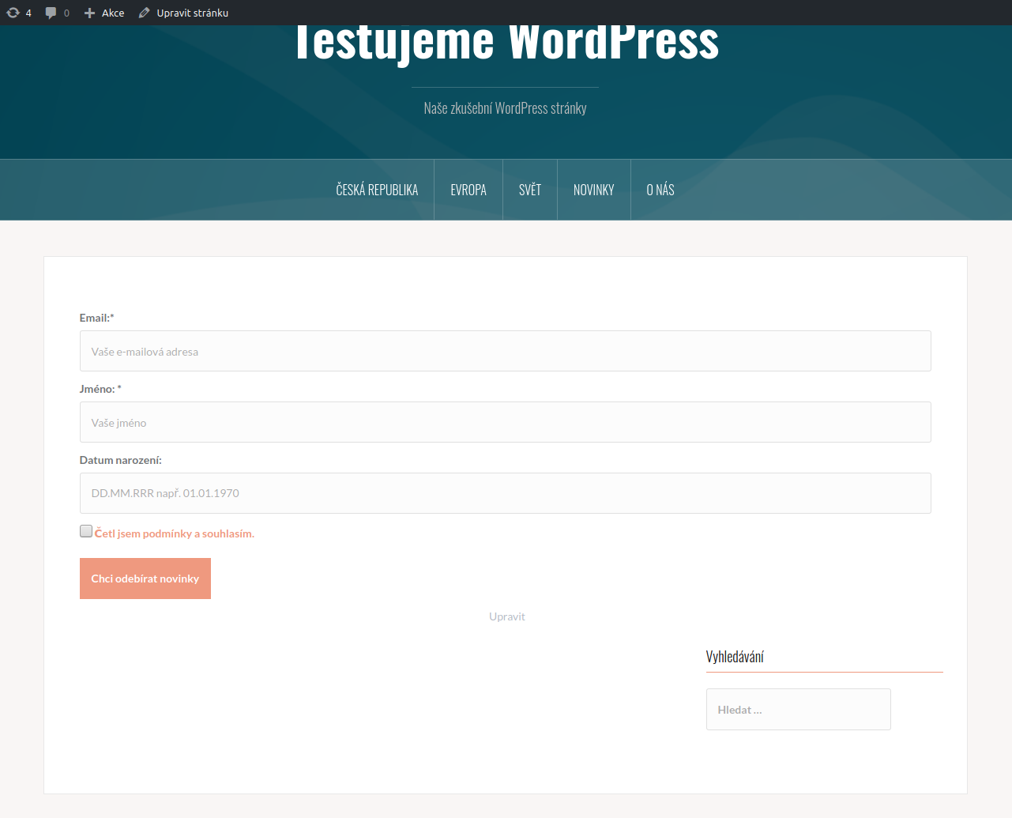Viewport: 1012px width, 818px height.
Task: Open Evropa navigation item
Action: click(468, 190)
